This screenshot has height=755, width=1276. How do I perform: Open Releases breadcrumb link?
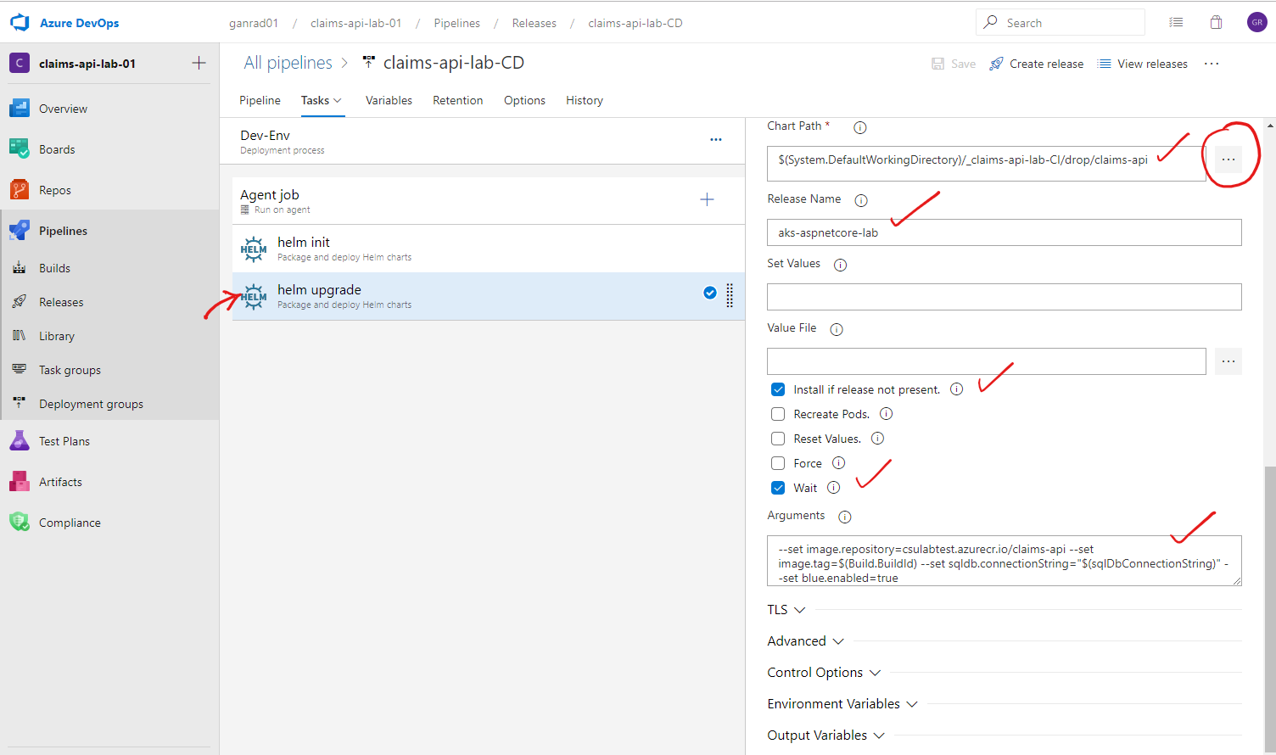coord(534,23)
